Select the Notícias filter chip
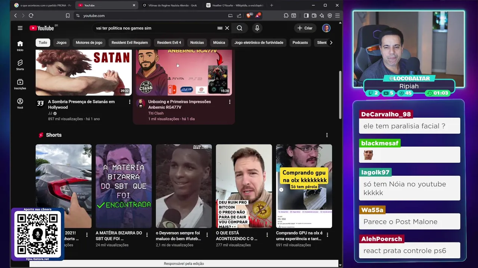Viewport: 478px width, 268px height. [x=197, y=42]
